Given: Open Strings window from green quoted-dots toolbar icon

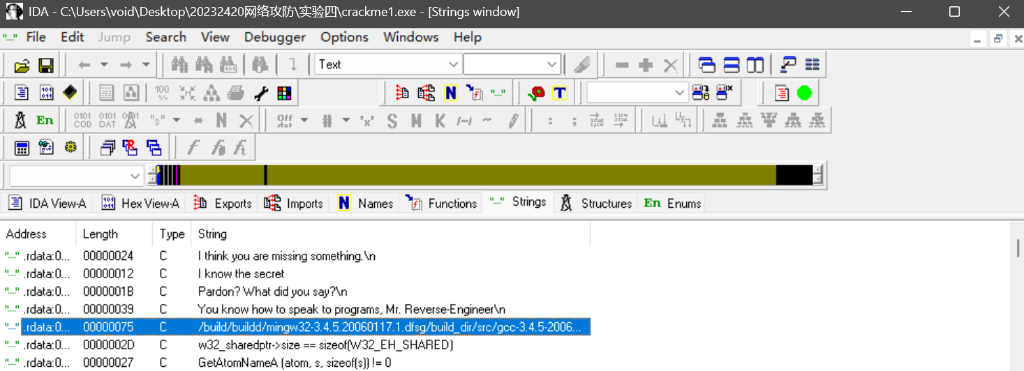Looking at the screenshot, I should point(498,93).
